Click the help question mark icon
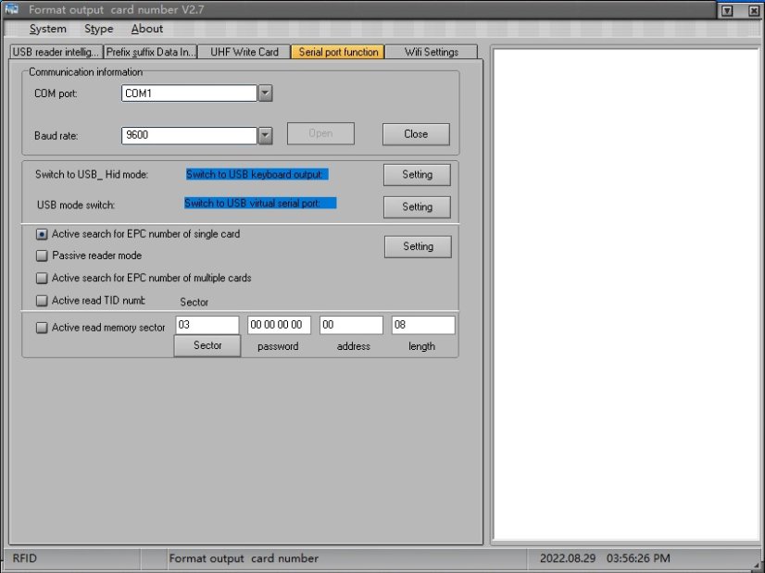This screenshot has height=573, width=765. pos(725,9)
